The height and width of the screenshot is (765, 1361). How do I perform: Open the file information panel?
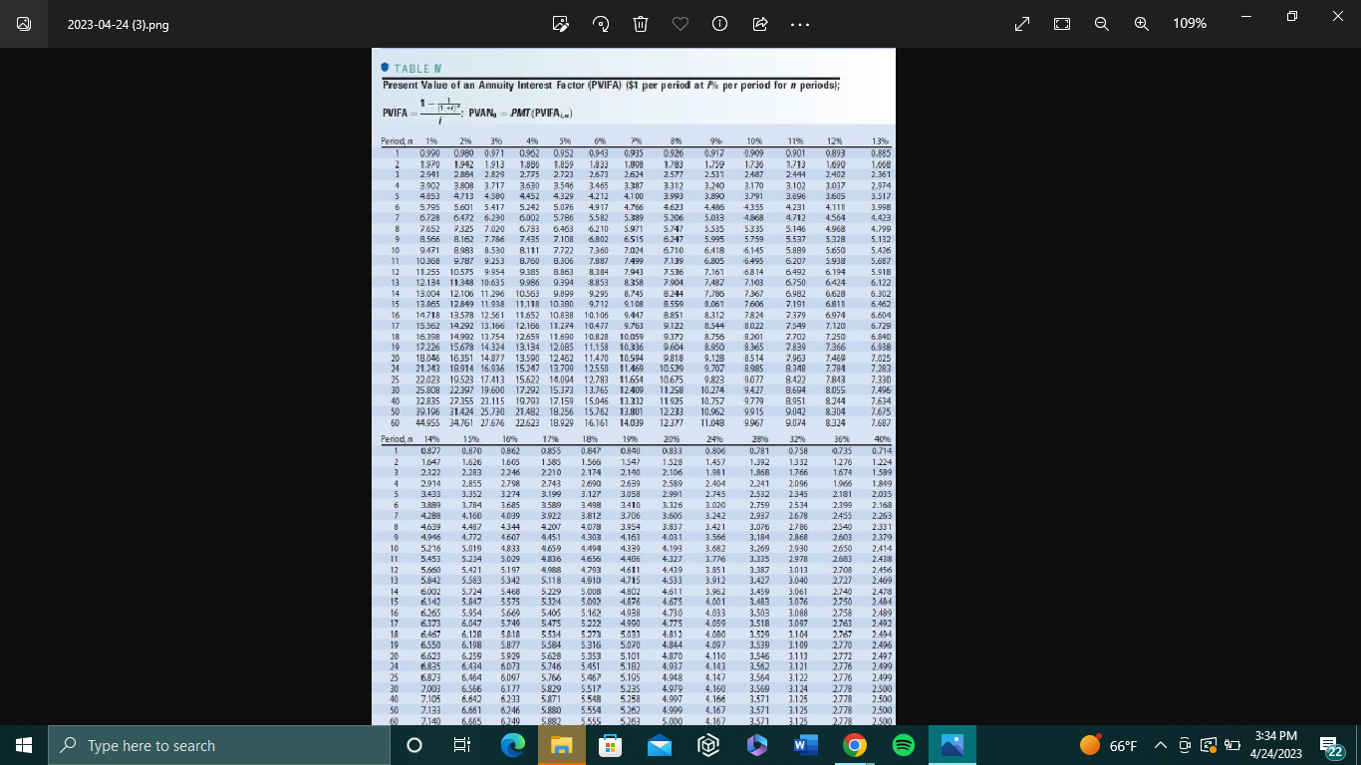click(719, 23)
